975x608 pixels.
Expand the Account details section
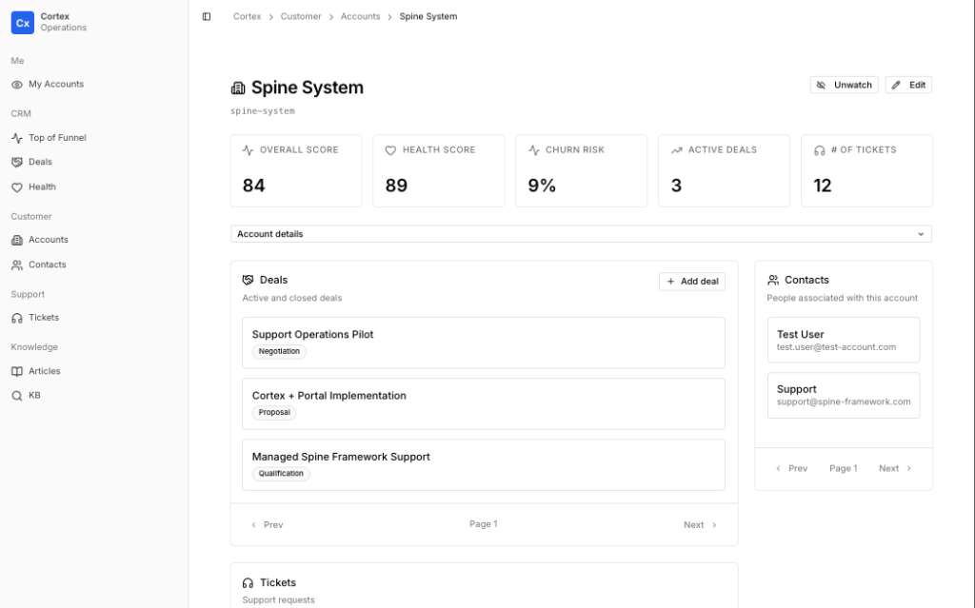(581, 234)
